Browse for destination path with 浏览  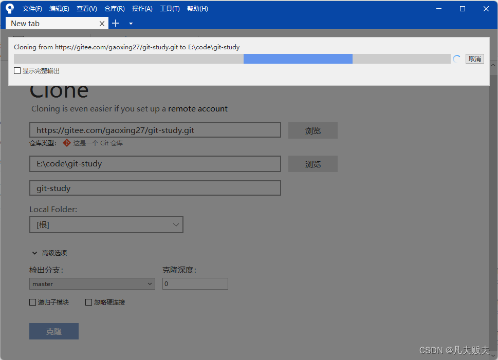(313, 164)
